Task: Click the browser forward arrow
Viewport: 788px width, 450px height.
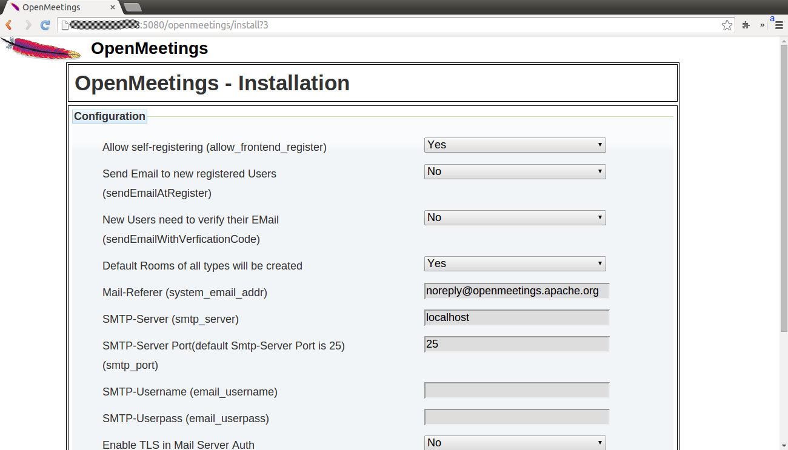Action: point(28,25)
